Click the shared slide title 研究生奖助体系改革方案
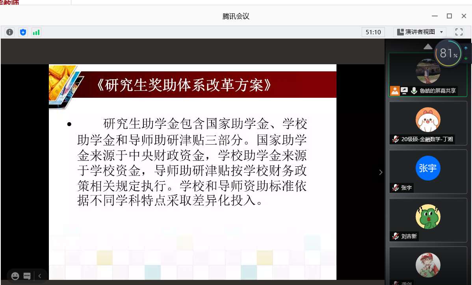This screenshot has height=285, width=472. click(x=184, y=85)
